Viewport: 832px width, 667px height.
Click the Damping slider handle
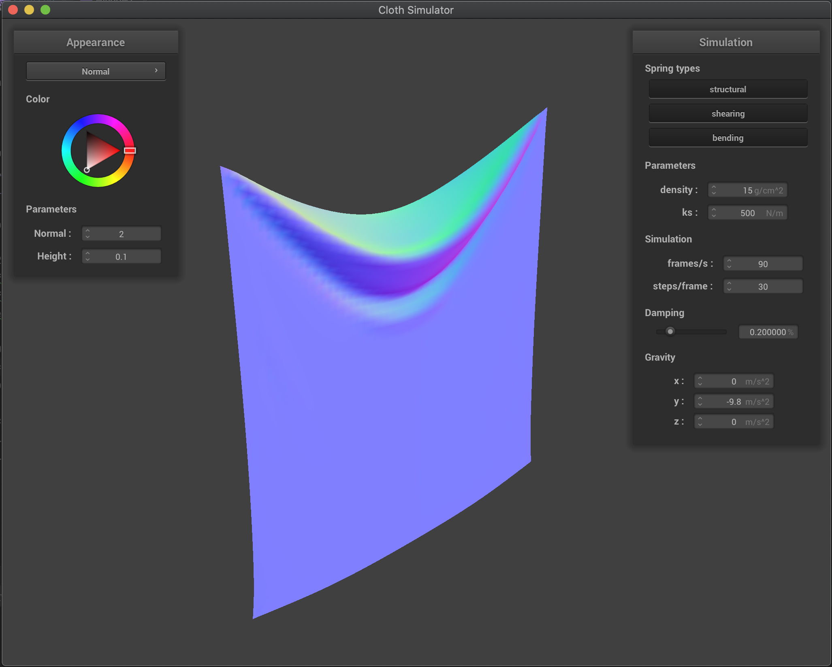[670, 331]
